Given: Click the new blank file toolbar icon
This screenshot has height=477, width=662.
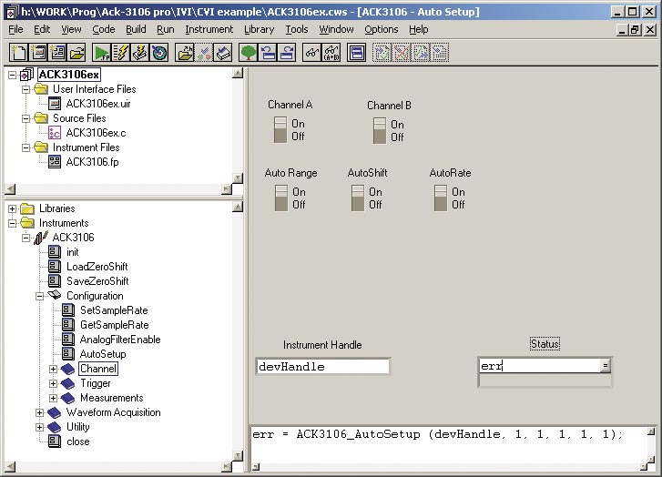Looking at the screenshot, I should [17, 53].
